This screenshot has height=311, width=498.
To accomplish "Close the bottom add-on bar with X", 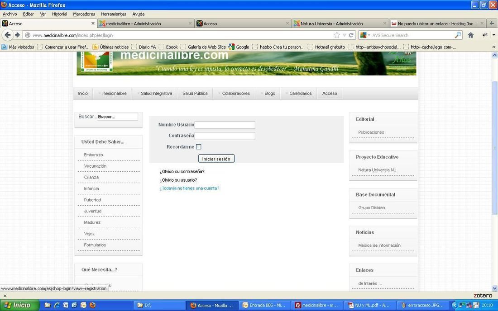I will [x=5, y=296].
